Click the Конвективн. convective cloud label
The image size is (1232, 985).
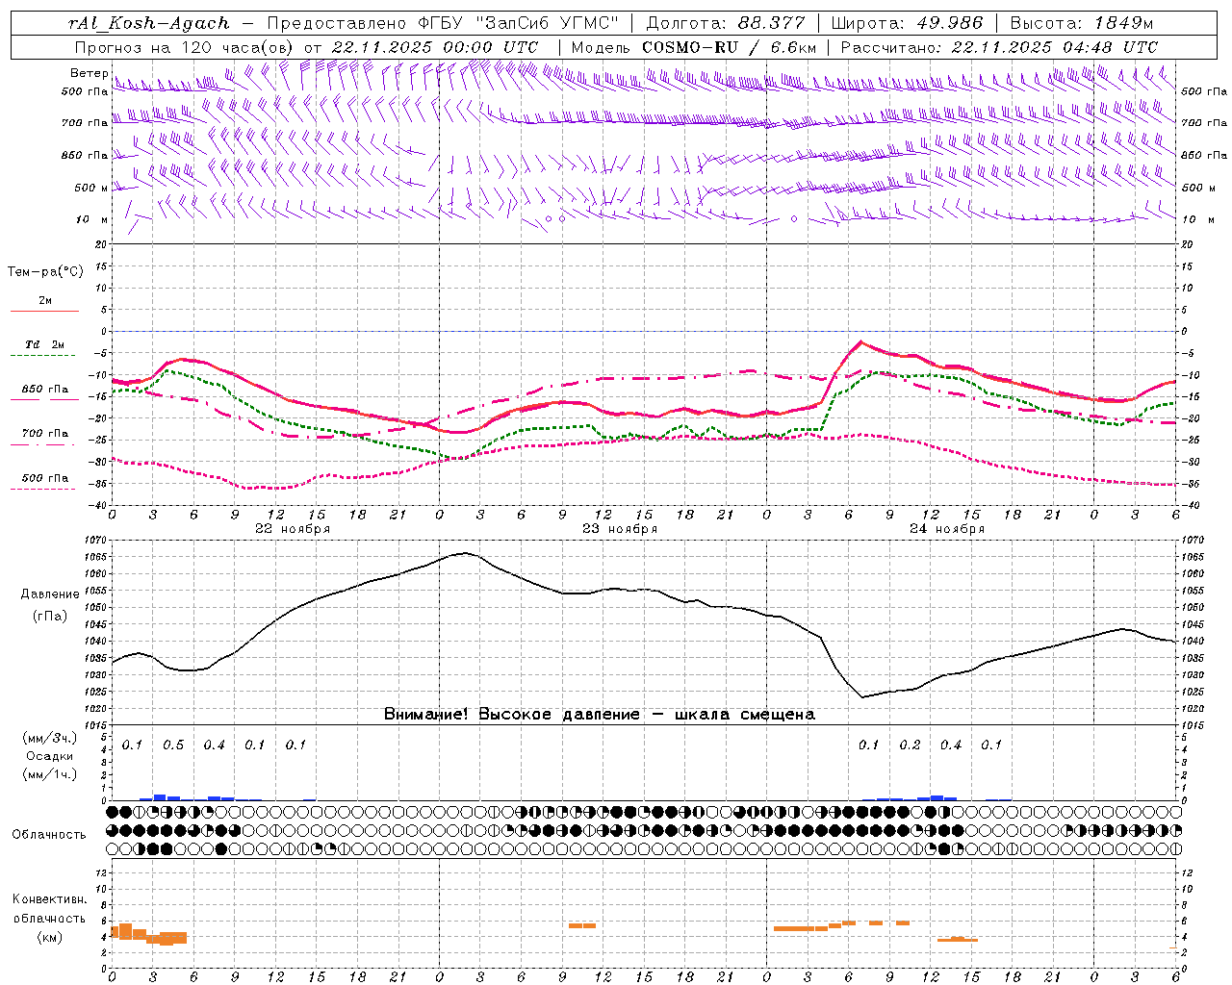[x=49, y=899]
